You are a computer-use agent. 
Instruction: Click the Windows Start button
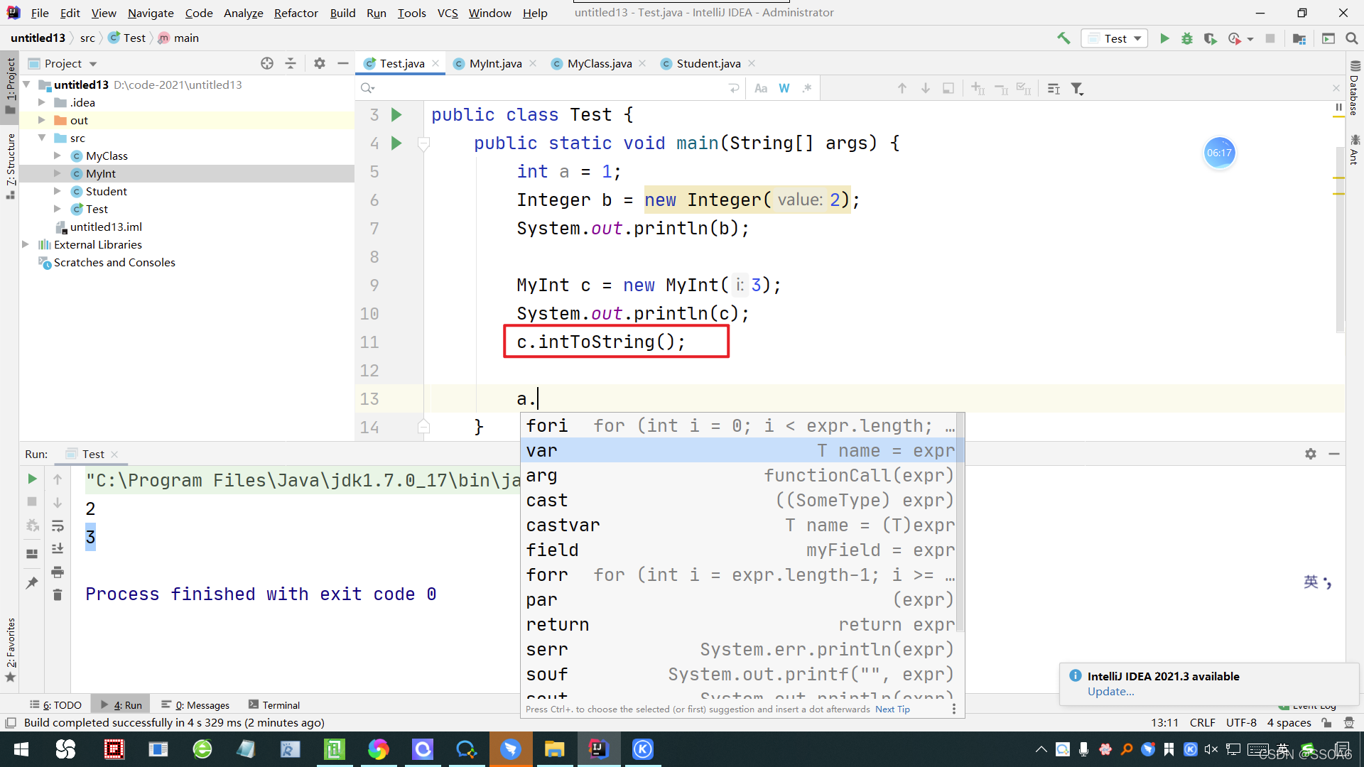point(21,749)
